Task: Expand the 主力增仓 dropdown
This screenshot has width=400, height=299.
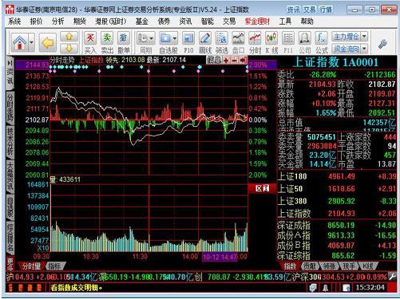Action: 365,37
